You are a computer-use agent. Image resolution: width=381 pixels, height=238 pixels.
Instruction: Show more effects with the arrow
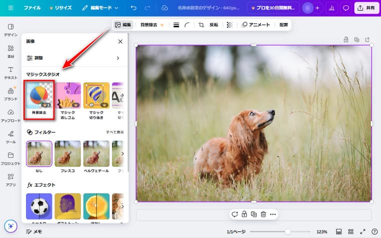122,206
